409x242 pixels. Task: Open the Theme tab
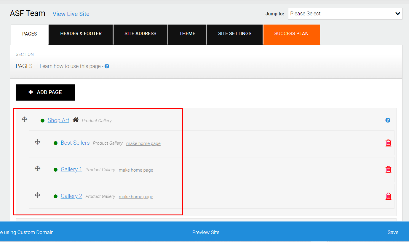(187, 33)
